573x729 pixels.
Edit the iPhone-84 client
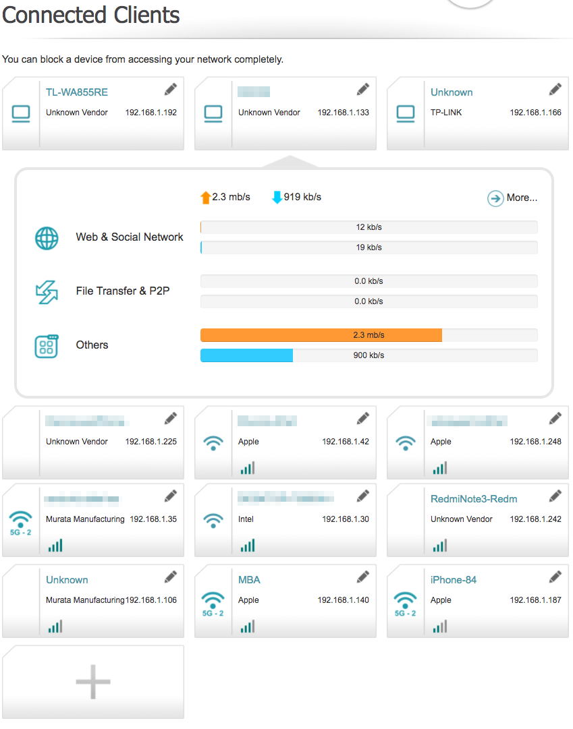555,577
